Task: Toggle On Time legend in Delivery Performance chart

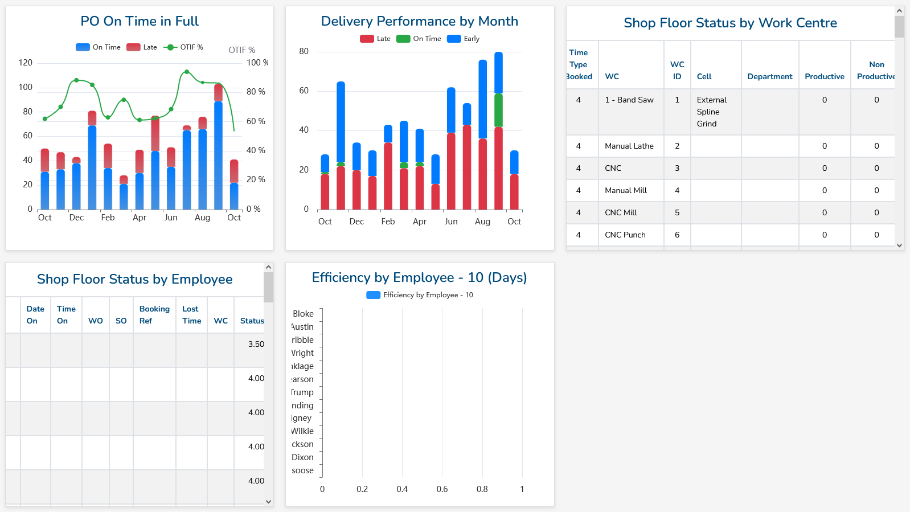Action: point(419,39)
